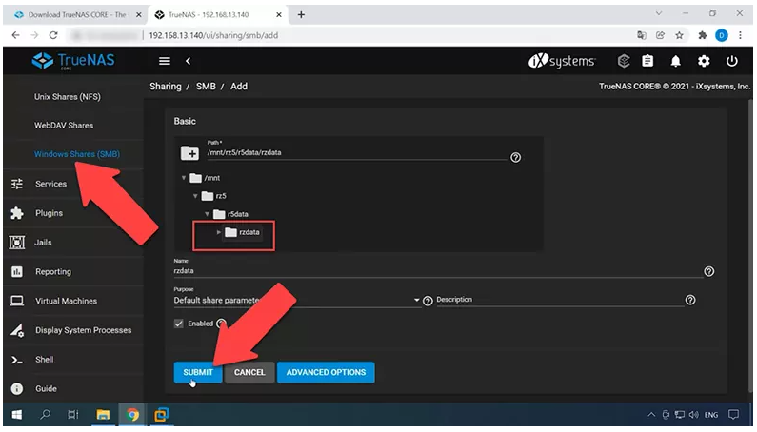The width and height of the screenshot is (757, 432).
Task: Open a new browser tab
Action: (301, 15)
